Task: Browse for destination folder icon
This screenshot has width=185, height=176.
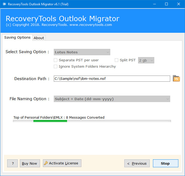Action: (x=176, y=78)
